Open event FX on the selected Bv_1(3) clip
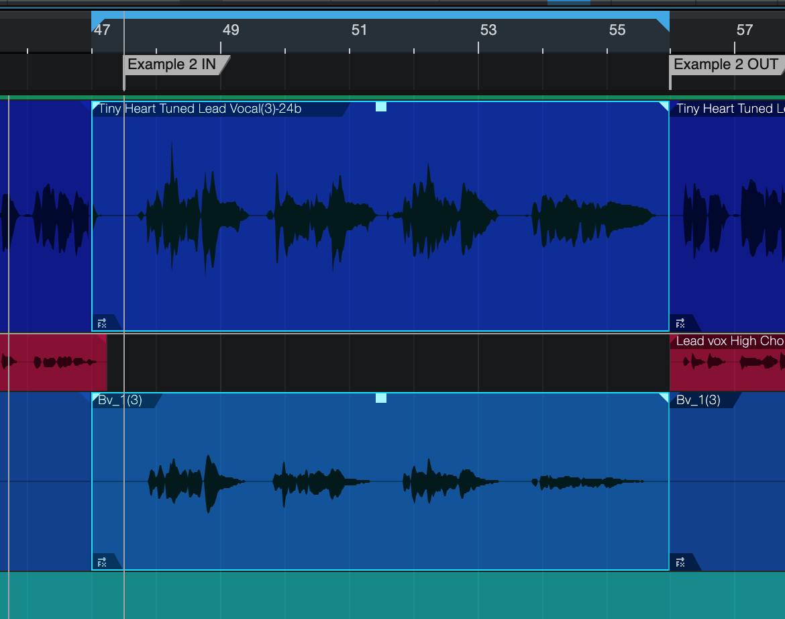Screen dimensions: 785x619 point(102,562)
